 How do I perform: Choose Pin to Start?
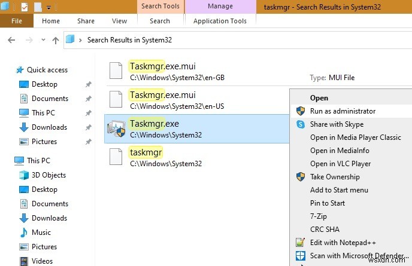click(328, 203)
